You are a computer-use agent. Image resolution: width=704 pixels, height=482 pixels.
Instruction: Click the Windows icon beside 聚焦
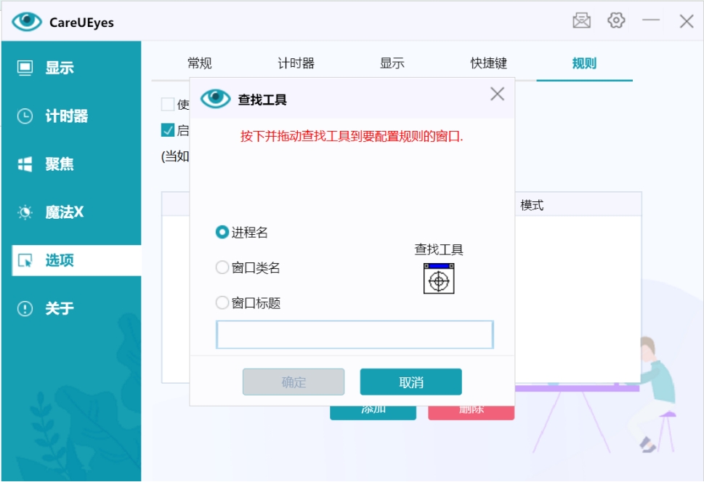pos(25,164)
